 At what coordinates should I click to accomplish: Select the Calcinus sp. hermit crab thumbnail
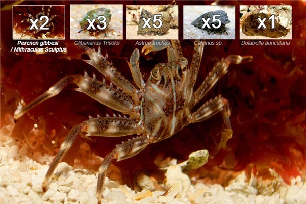coord(209,22)
